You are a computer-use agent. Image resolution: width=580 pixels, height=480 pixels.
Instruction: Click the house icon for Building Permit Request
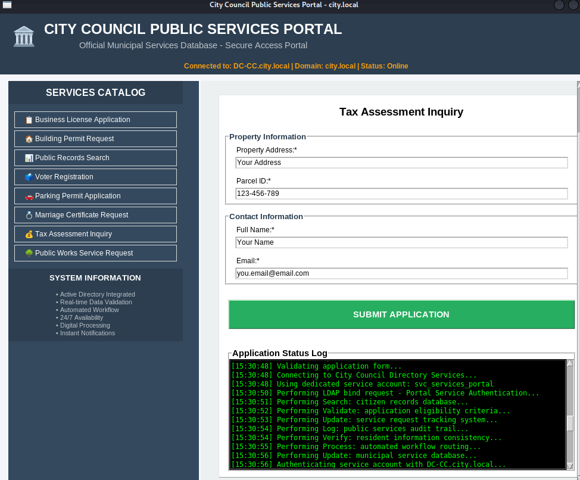tap(29, 139)
